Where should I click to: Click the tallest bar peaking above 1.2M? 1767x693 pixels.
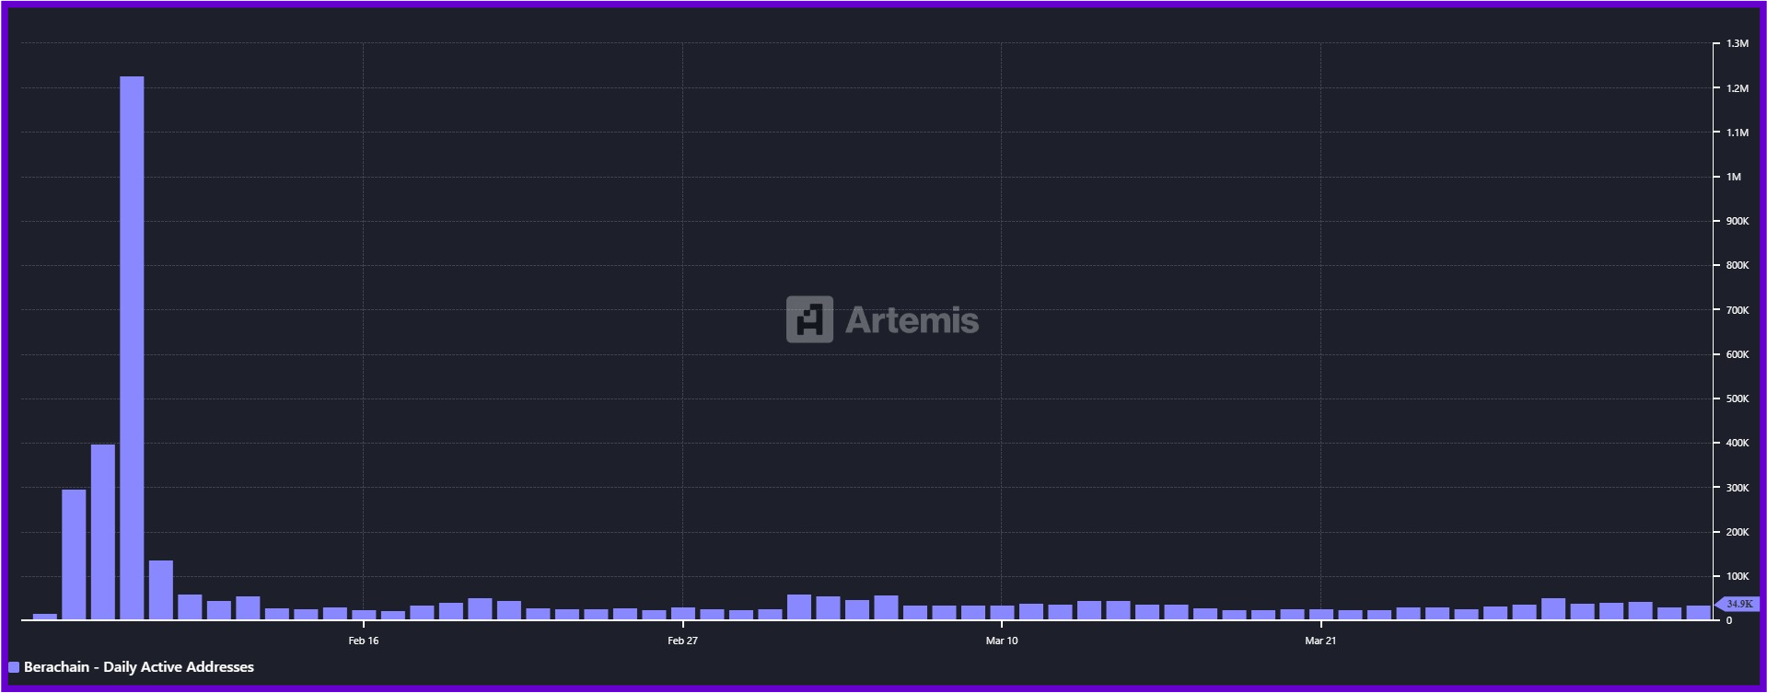132,350
